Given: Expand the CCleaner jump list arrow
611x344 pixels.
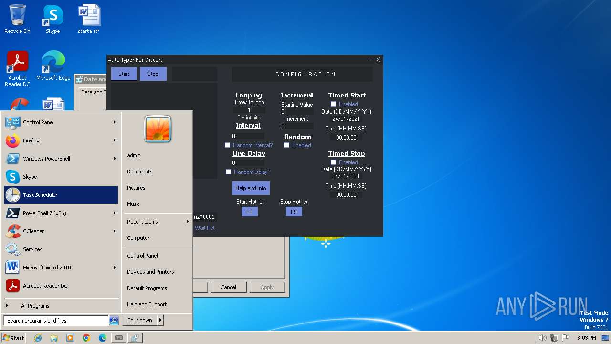Looking at the screenshot, I should [115, 231].
